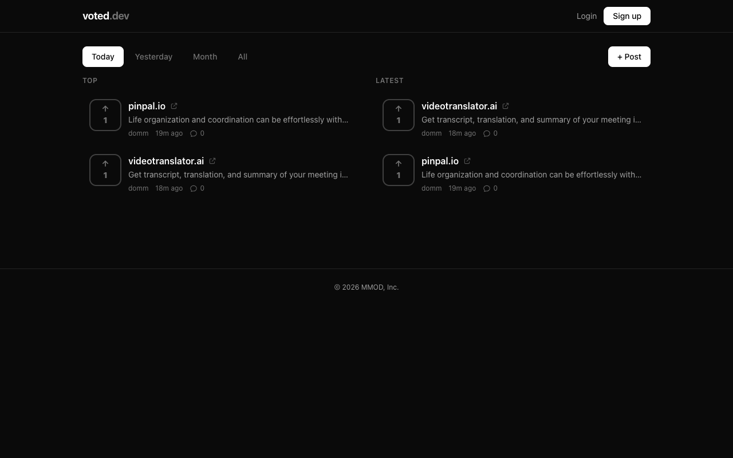This screenshot has height=458, width=733.
Task: Upvote pinpal.io in the TOP column
Action: [105, 115]
